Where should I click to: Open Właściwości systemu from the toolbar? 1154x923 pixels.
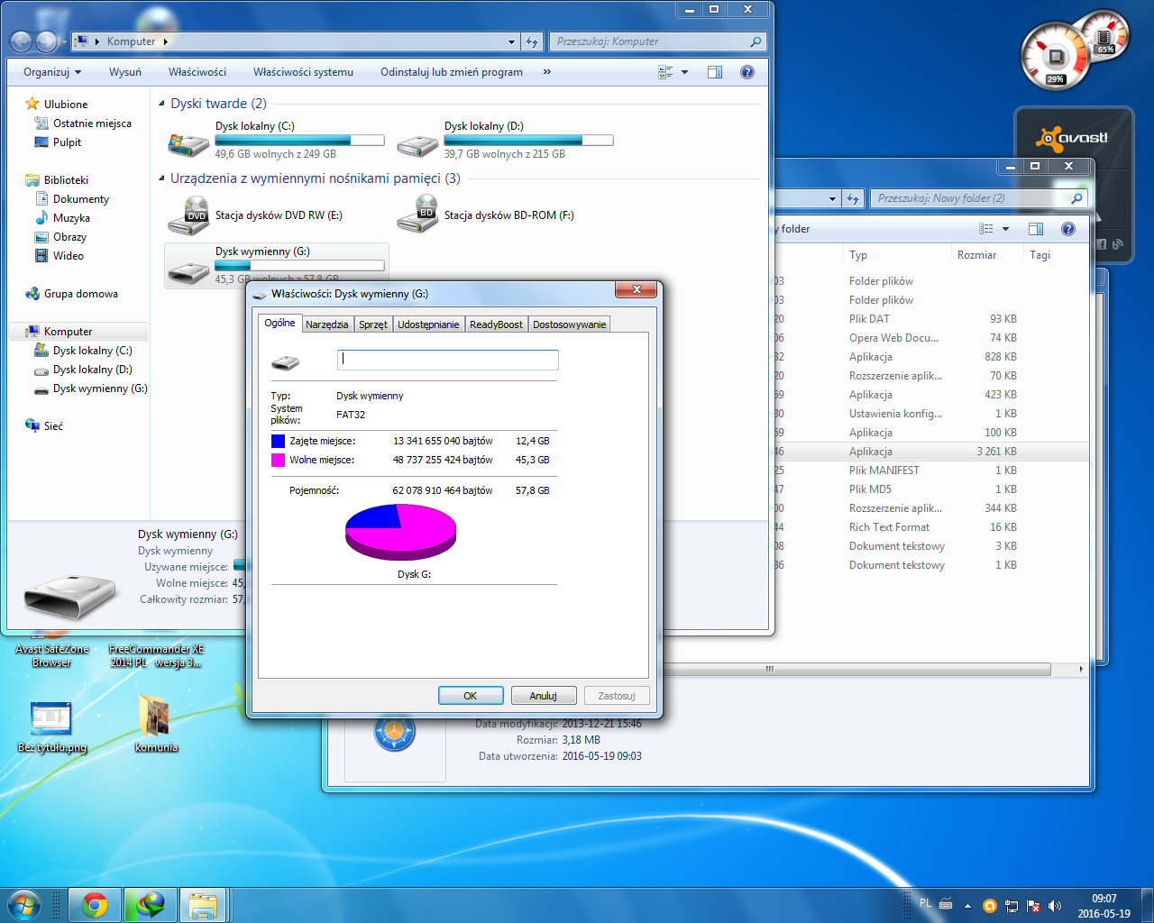click(303, 72)
